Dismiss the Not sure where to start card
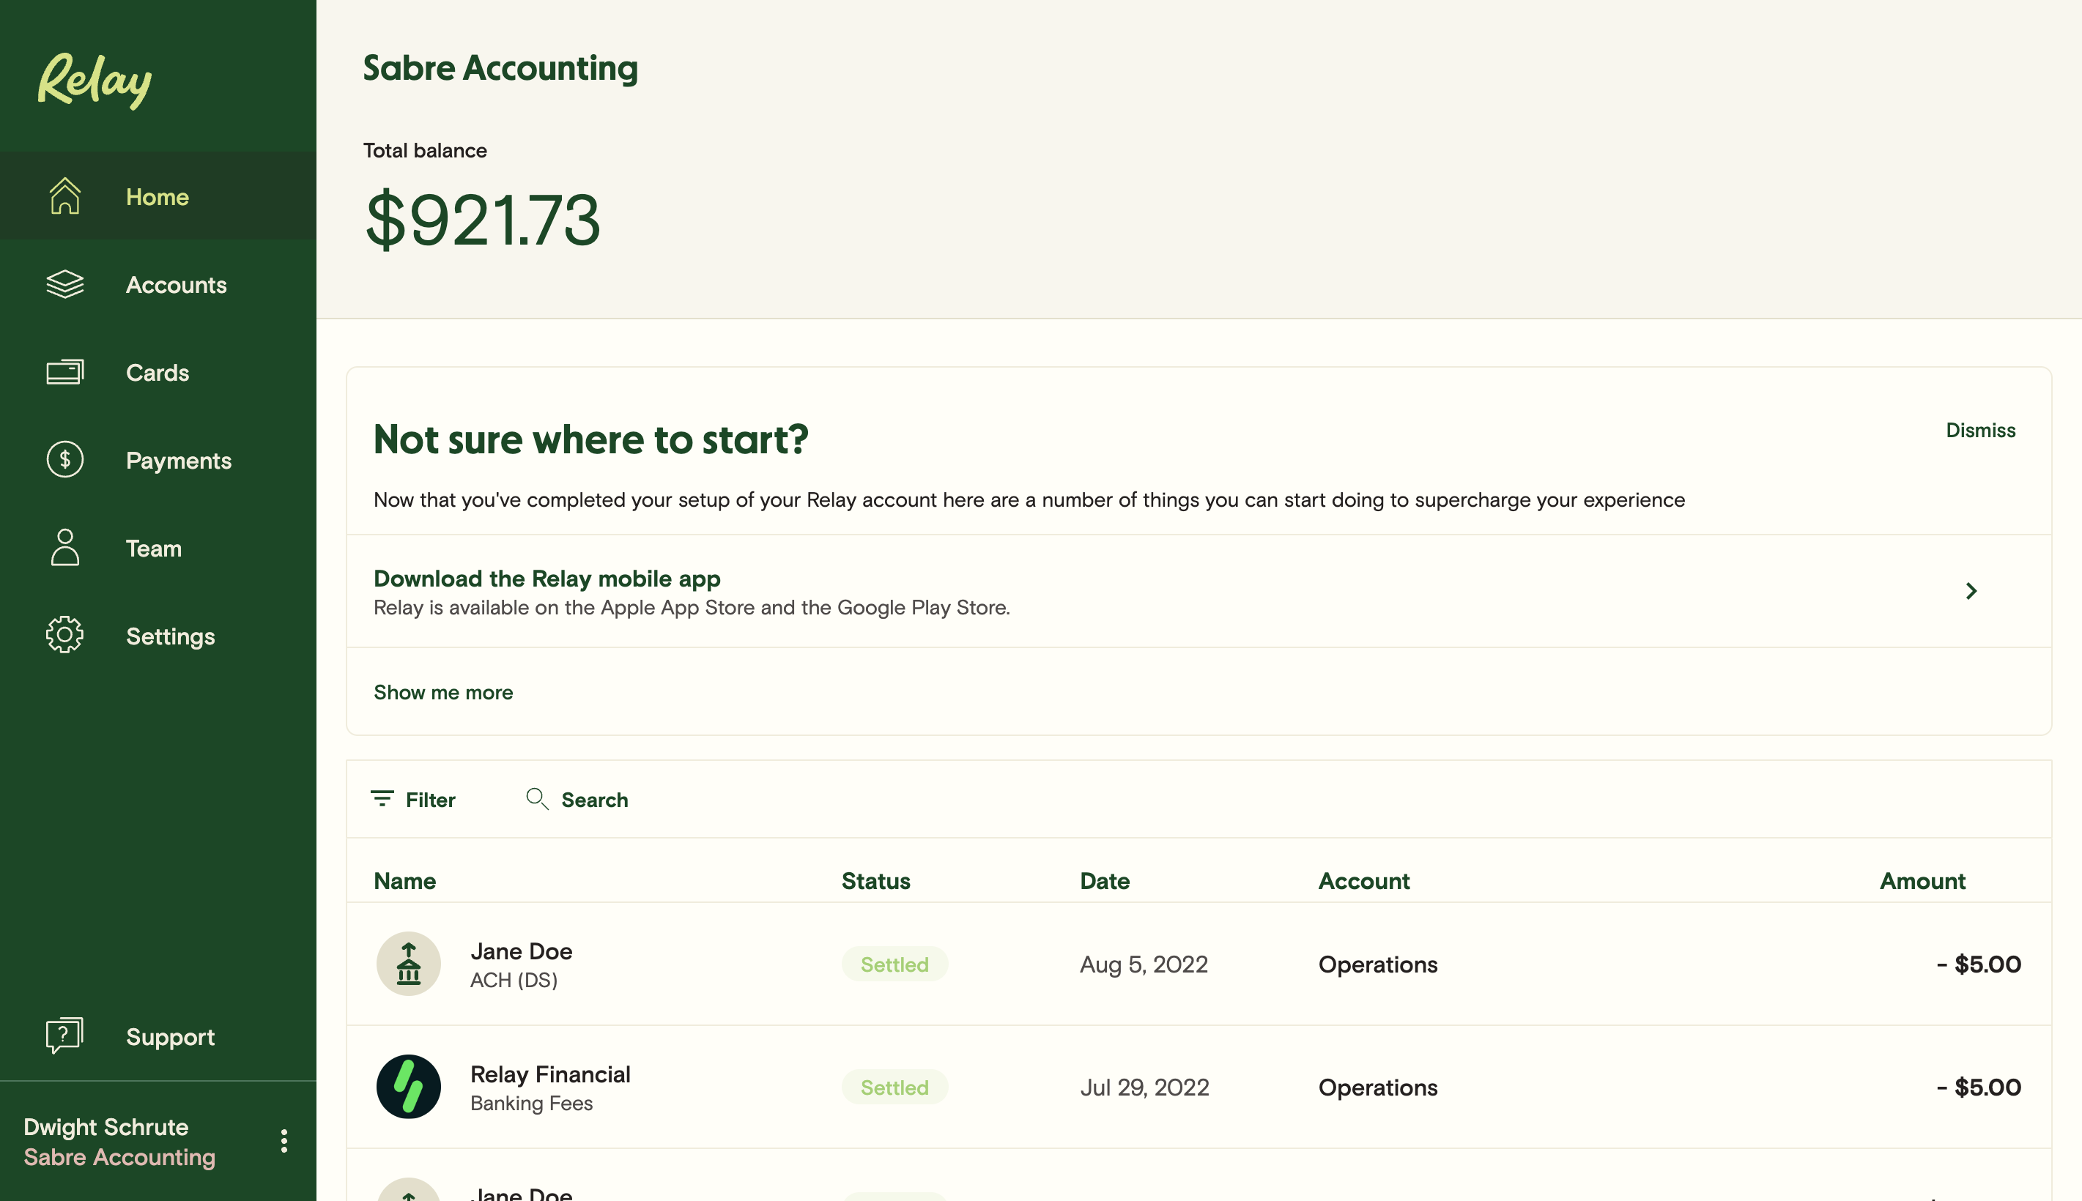Viewport: 2082px width, 1201px height. click(x=1979, y=430)
